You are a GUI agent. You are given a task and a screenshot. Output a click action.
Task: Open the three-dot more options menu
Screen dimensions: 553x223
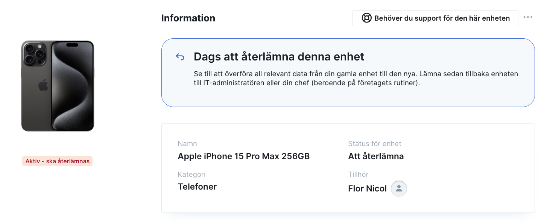[x=528, y=17]
